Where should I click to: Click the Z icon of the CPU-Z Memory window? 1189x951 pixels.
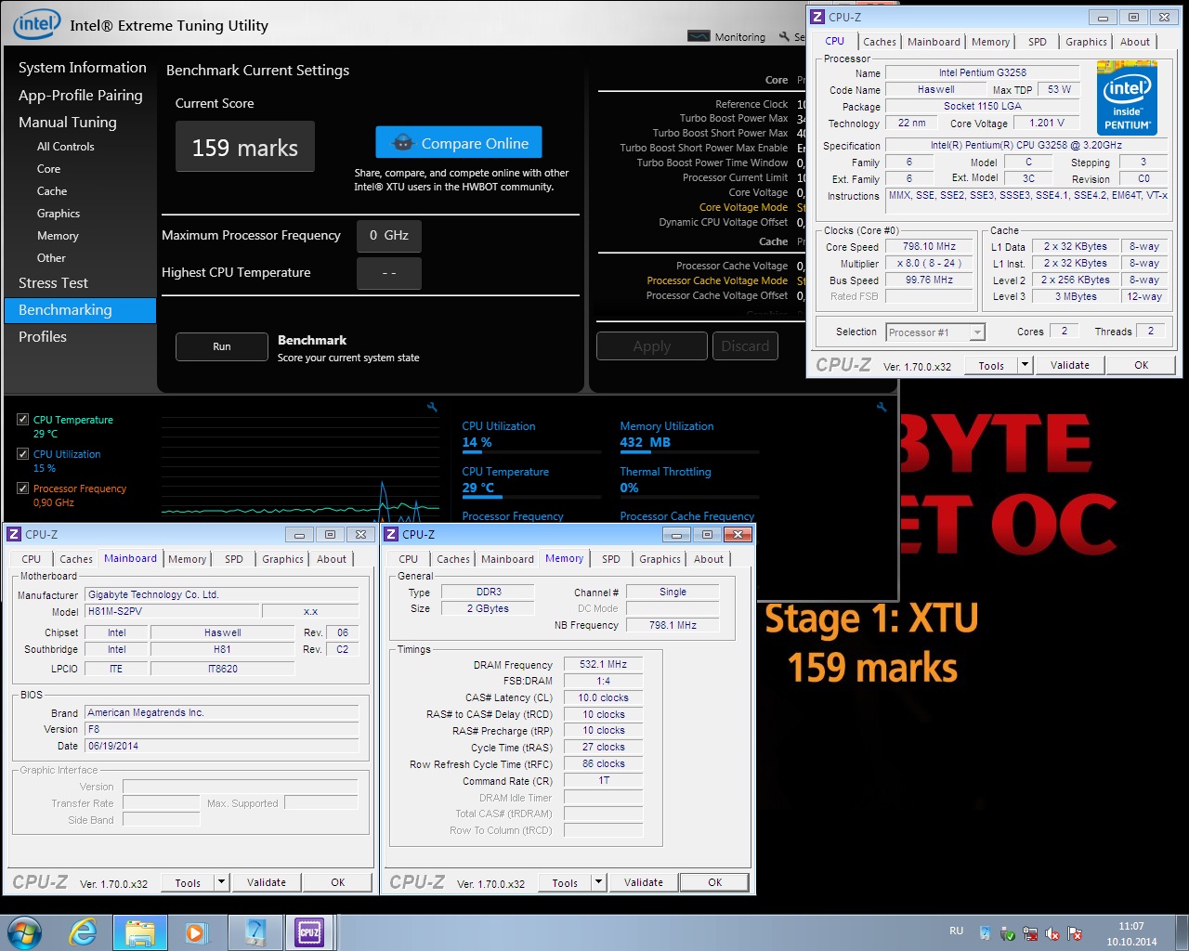391,534
